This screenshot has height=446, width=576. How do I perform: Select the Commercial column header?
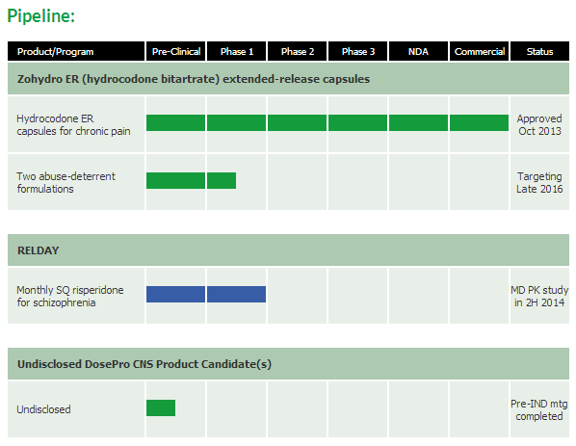(479, 51)
